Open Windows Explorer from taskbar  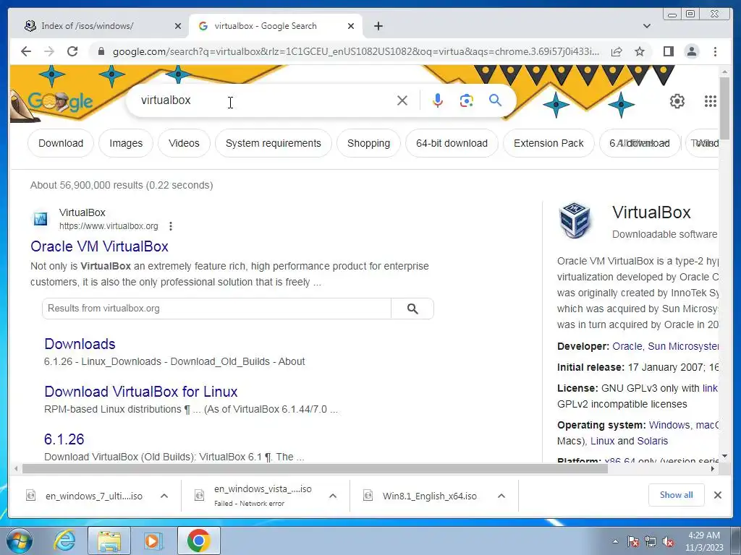(109, 541)
